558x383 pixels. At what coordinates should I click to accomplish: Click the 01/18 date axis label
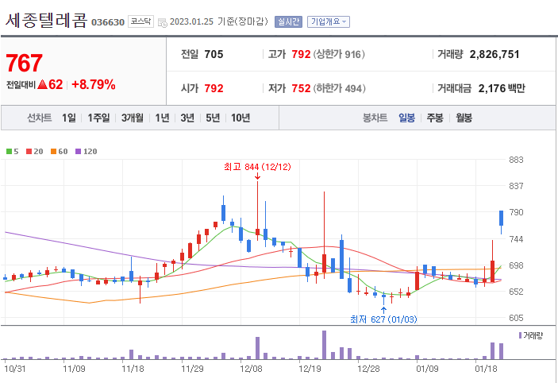point(486,369)
